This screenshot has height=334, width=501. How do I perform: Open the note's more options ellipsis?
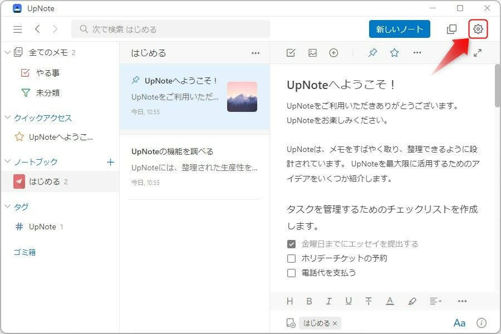pyautogui.click(x=417, y=52)
